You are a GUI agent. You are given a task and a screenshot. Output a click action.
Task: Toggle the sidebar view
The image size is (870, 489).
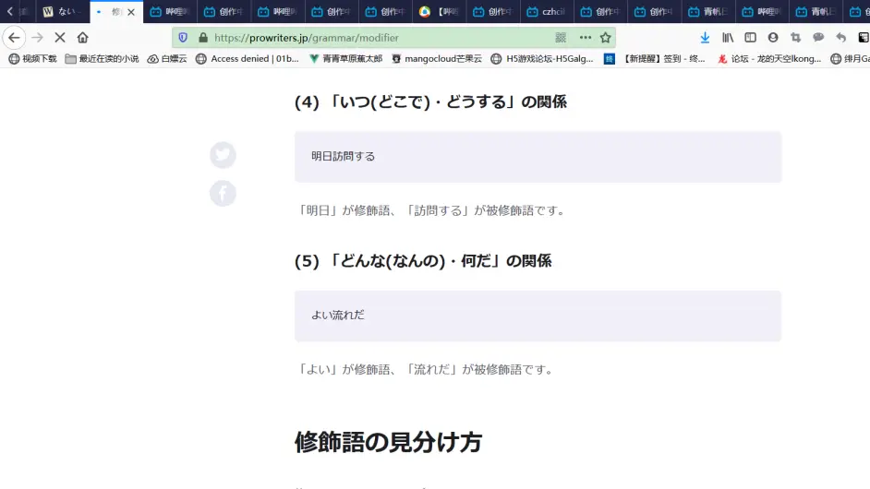click(750, 38)
